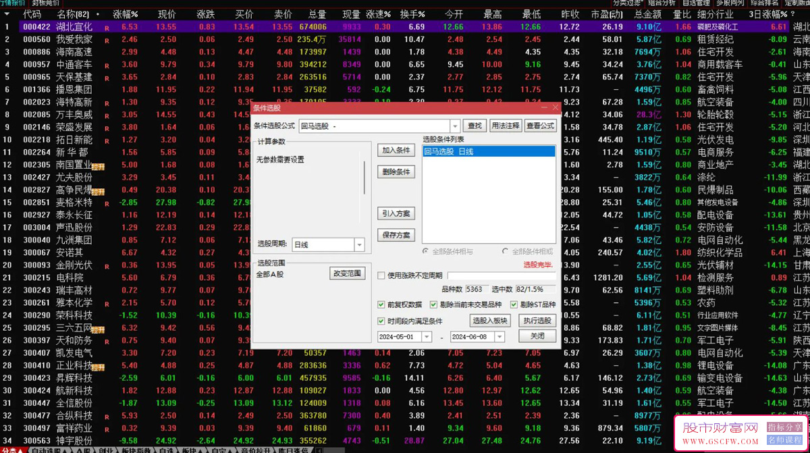The image size is (810, 453).
Task: Click the 名师课程 badge in the watermark
Action: click(x=784, y=440)
